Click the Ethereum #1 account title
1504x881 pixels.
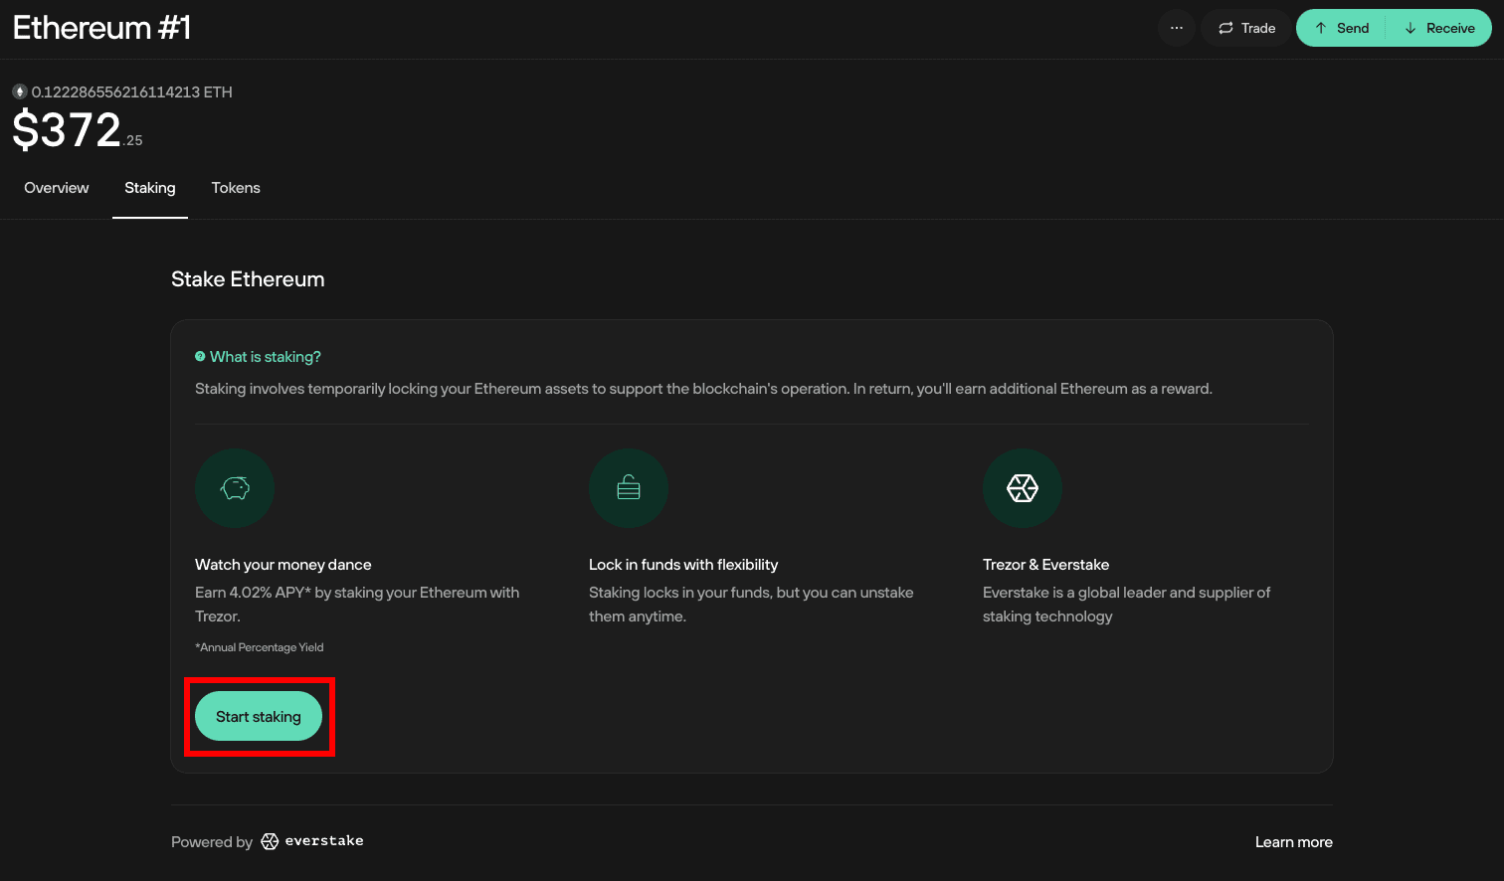click(101, 28)
